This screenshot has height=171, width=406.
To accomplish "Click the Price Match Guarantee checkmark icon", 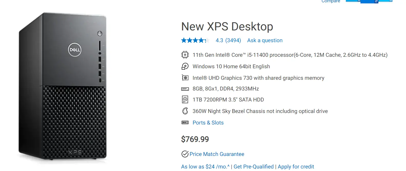I will click(185, 154).
